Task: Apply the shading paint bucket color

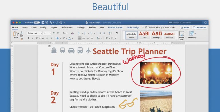Action: pos(107,38)
